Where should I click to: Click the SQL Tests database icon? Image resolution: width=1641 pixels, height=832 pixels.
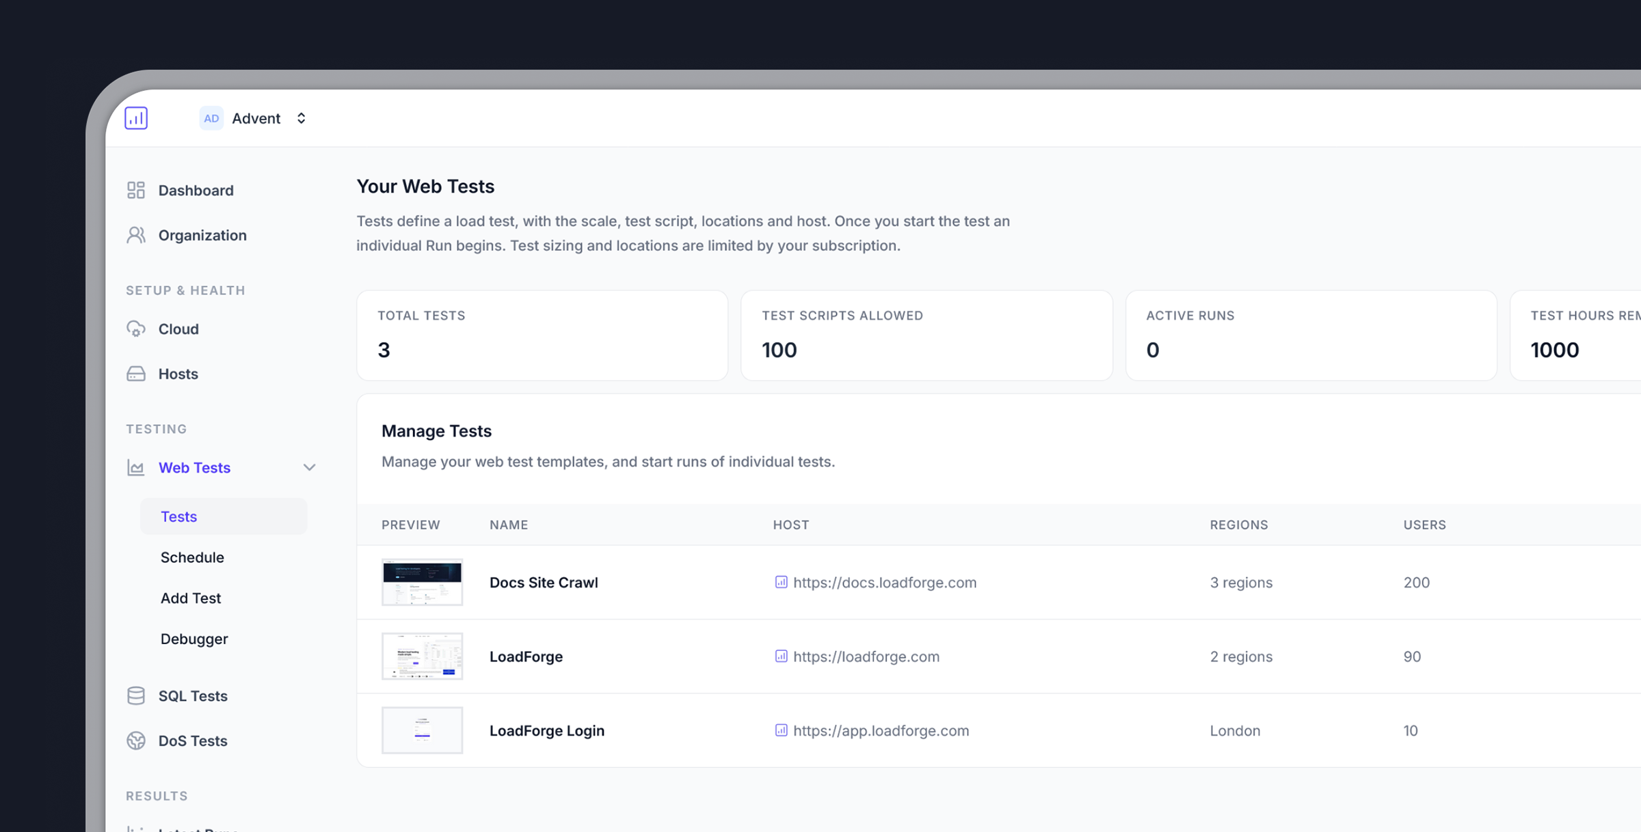coord(136,695)
